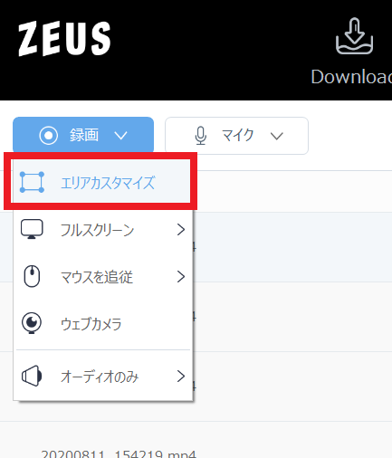Screen dimensions: 392x458
Task: Expand the オーディオのみ submenu arrow
Action: 181,377
